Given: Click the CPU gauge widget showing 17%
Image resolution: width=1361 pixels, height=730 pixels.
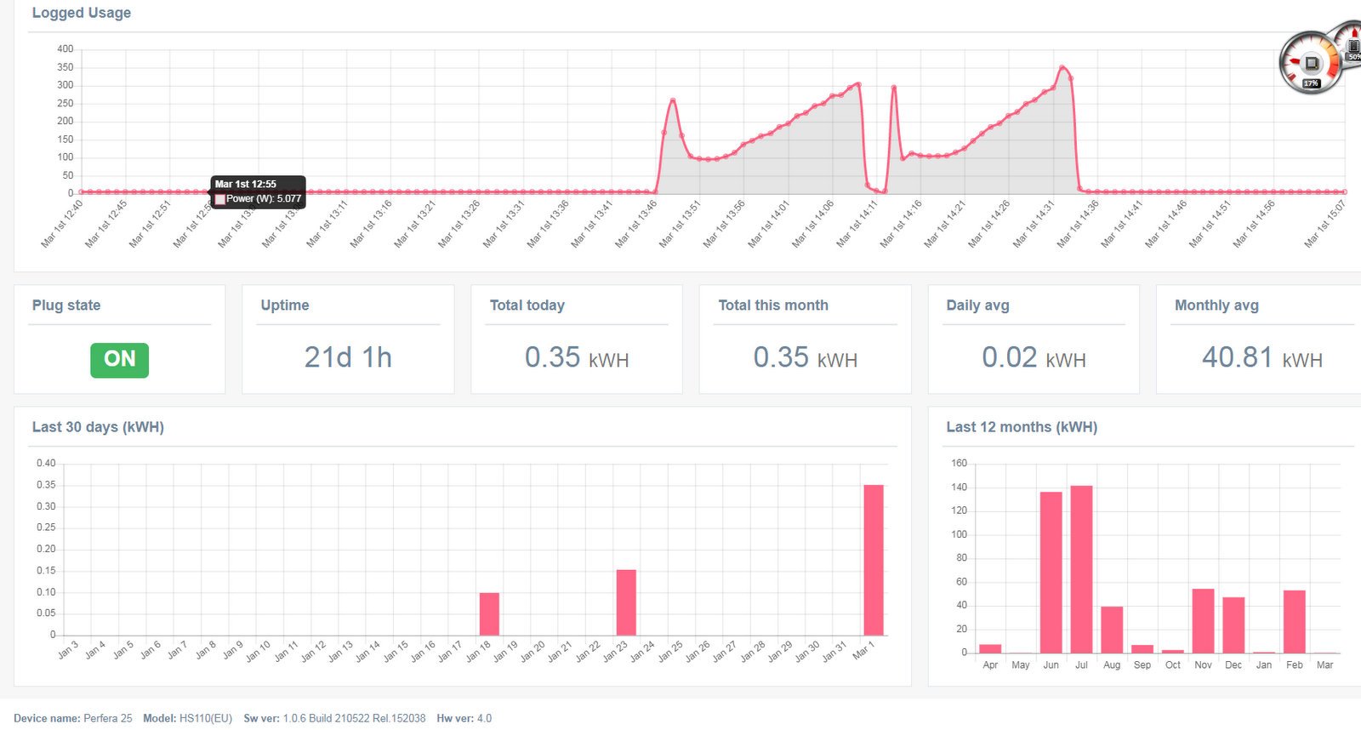Looking at the screenshot, I should pyautogui.click(x=1311, y=63).
